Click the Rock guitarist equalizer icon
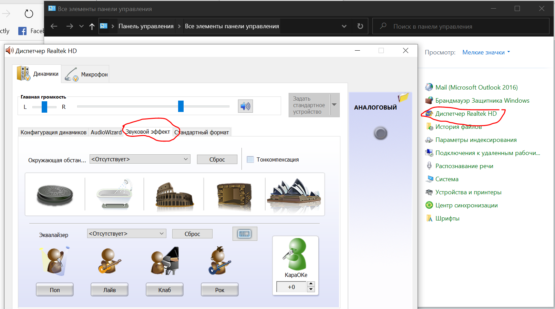Viewport: 555px width, 309px height. point(219,261)
